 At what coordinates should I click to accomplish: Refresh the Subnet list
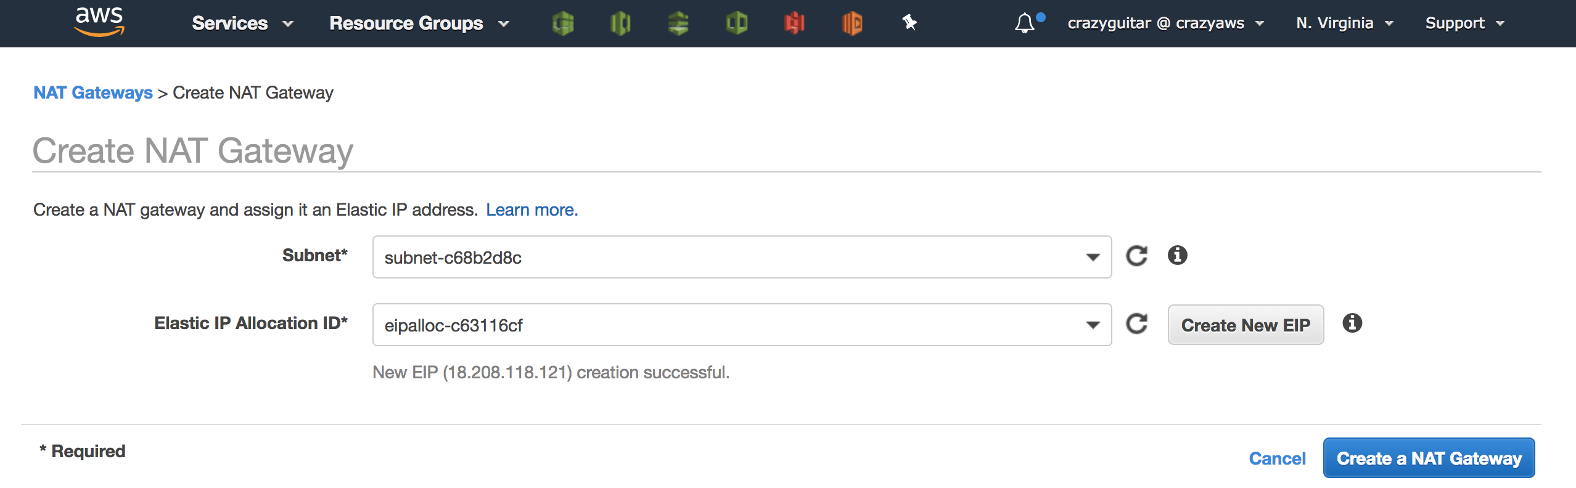pos(1136,256)
